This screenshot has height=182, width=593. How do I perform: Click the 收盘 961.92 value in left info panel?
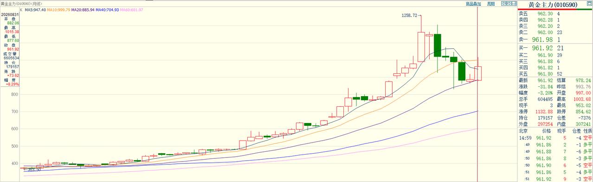[13, 49]
